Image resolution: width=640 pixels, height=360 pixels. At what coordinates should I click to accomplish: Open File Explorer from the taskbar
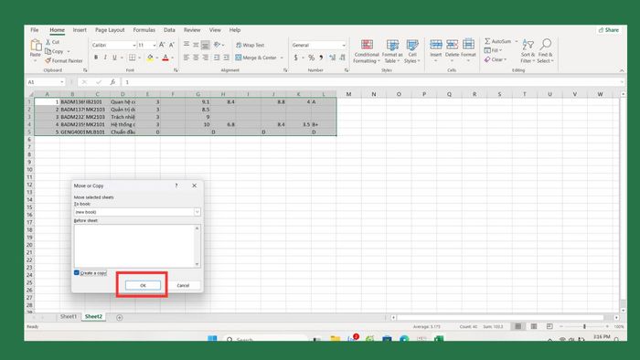pyautogui.click(x=336, y=338)
